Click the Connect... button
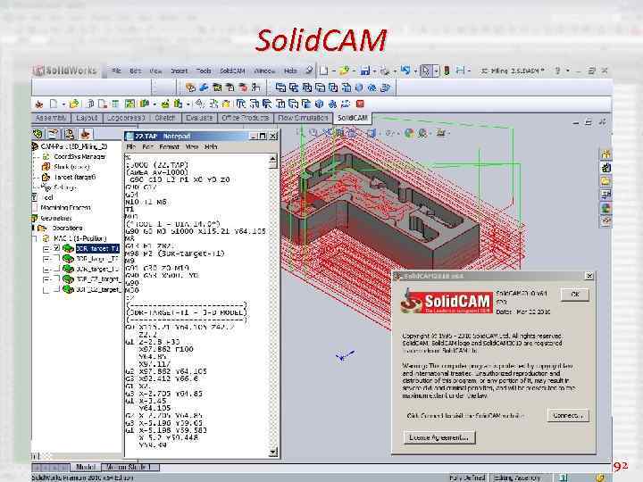Screen dimensions: 643x482 tap(568, 415)
